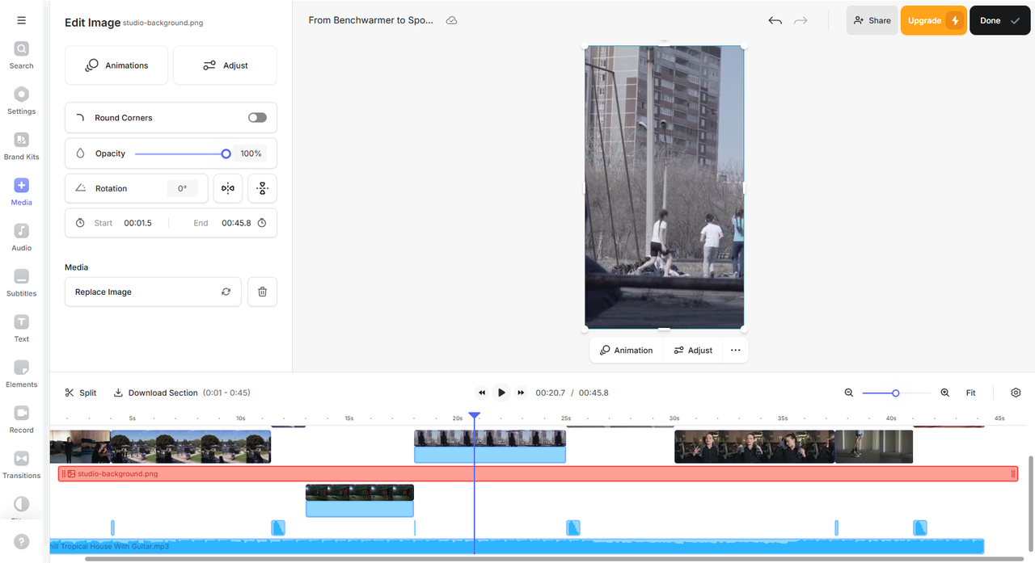Open Record panel

coord(21,419)
